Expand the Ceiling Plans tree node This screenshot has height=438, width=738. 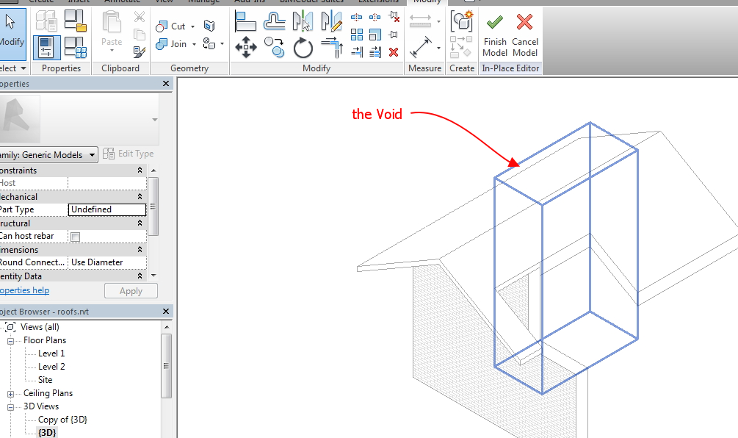click(10, 394)
